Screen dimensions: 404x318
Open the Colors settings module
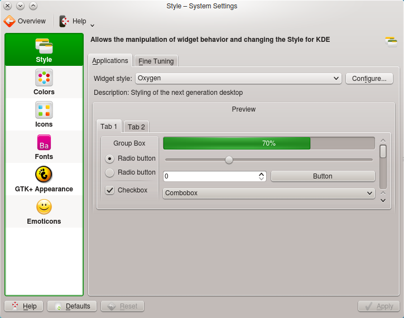44,82
